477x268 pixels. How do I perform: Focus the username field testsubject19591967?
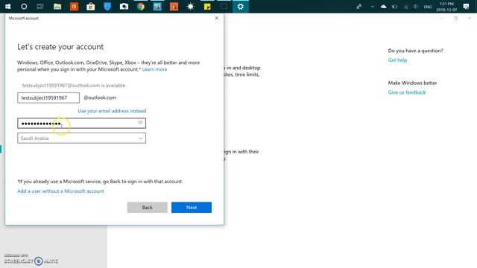pyautogui.click(x=48, y=98)
